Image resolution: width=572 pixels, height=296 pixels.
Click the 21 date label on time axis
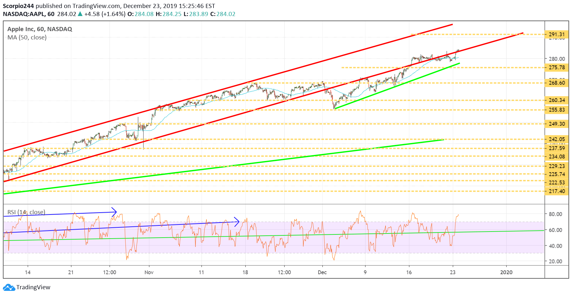(x=71, y=272)
